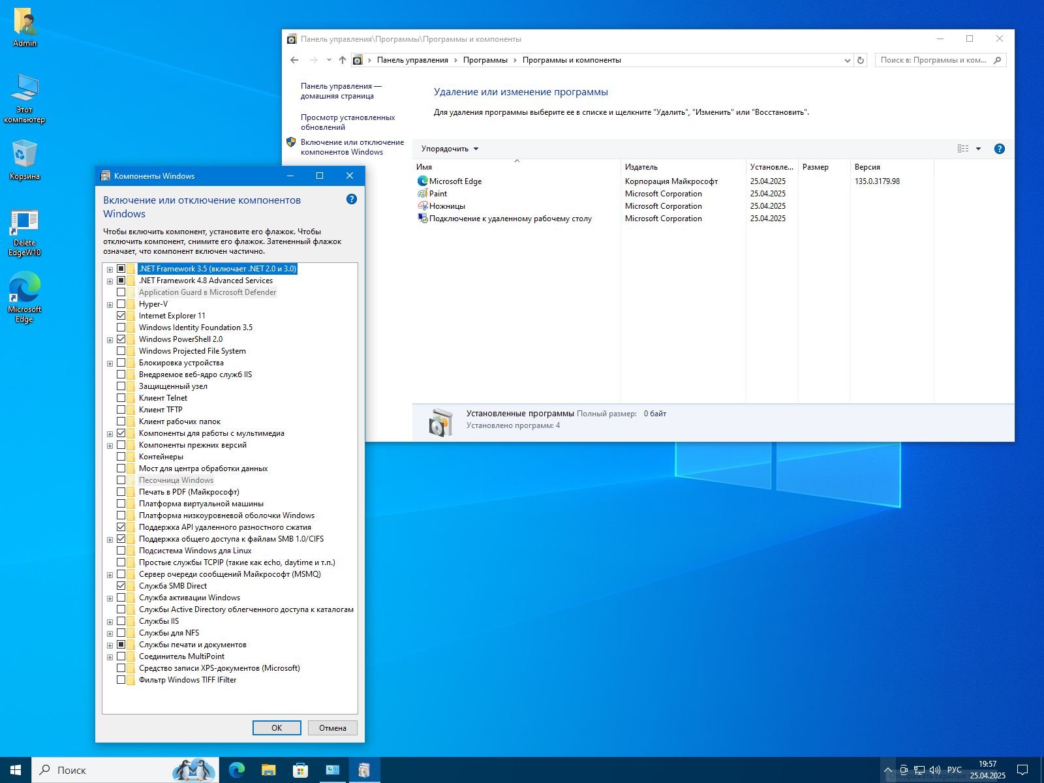
Task: Open the taskbar volume icon
Action: [934, 770]
